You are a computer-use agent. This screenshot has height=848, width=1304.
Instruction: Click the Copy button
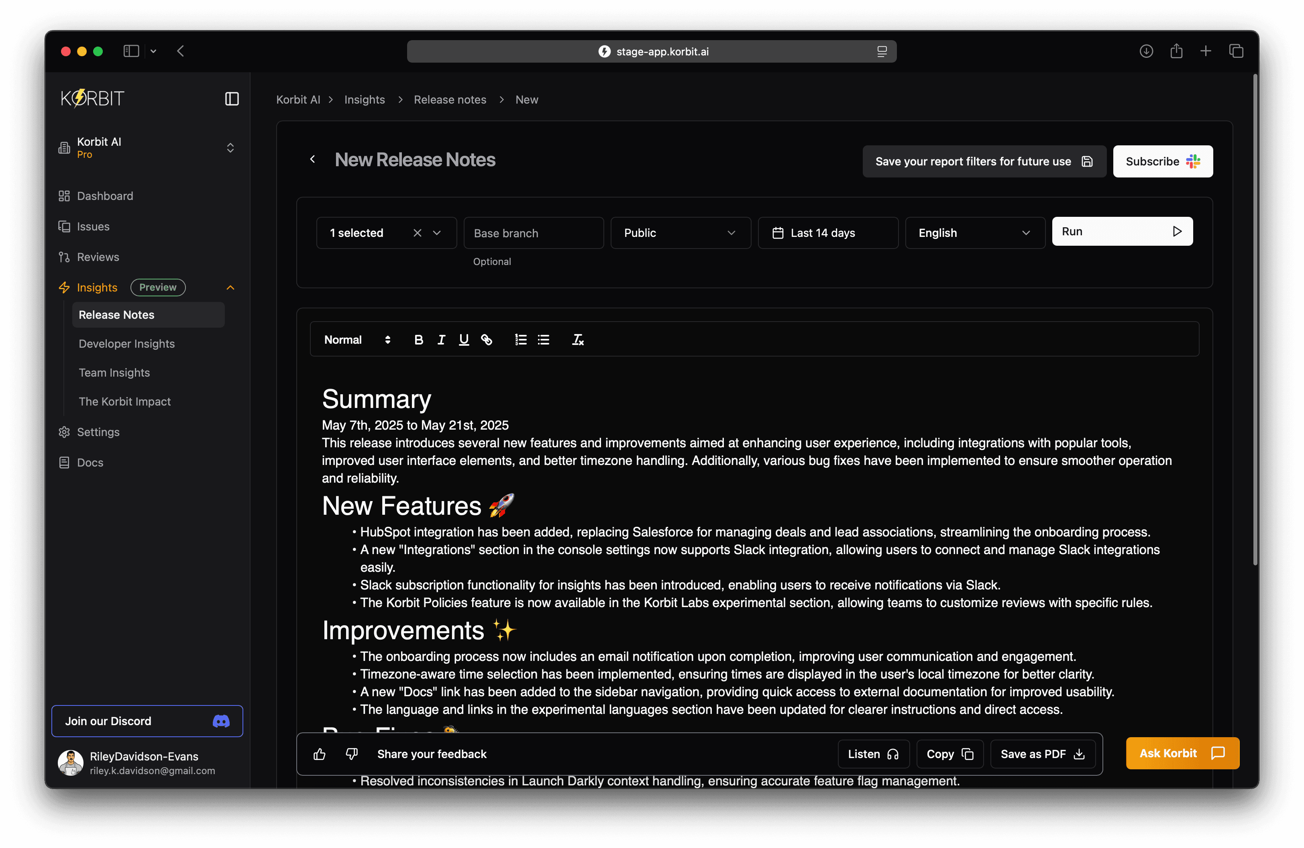click(x=950, y=754)
